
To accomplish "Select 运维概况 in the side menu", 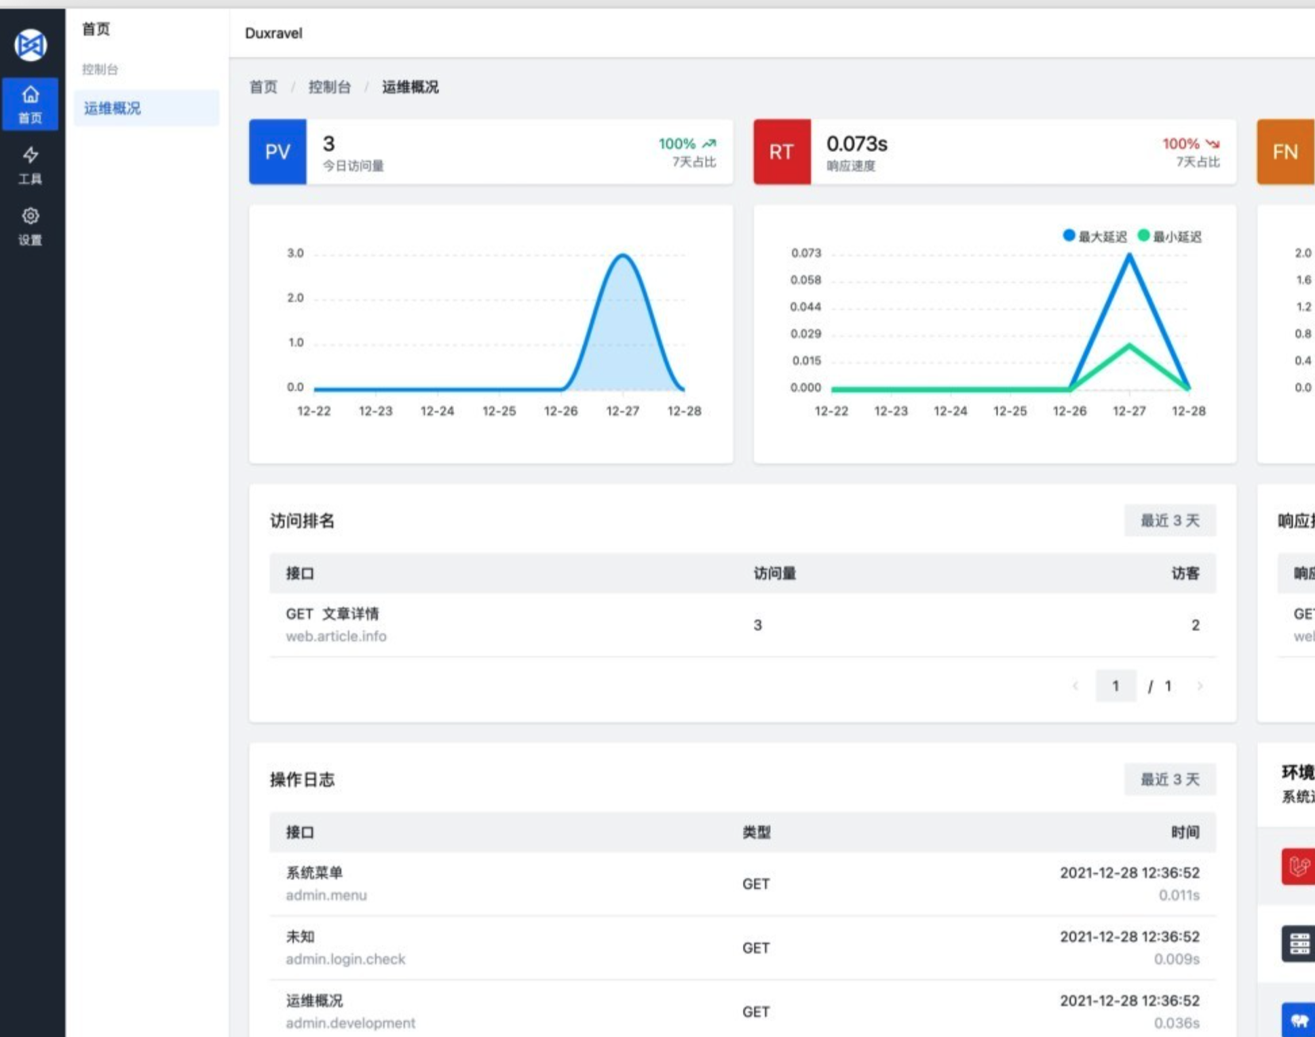I will (x=147, y=108).
